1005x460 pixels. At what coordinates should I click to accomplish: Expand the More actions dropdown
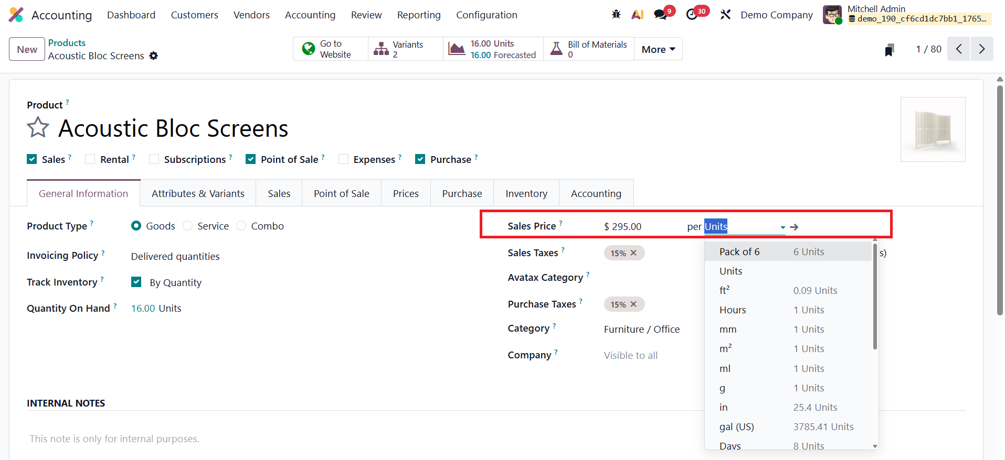click(658, 49)
